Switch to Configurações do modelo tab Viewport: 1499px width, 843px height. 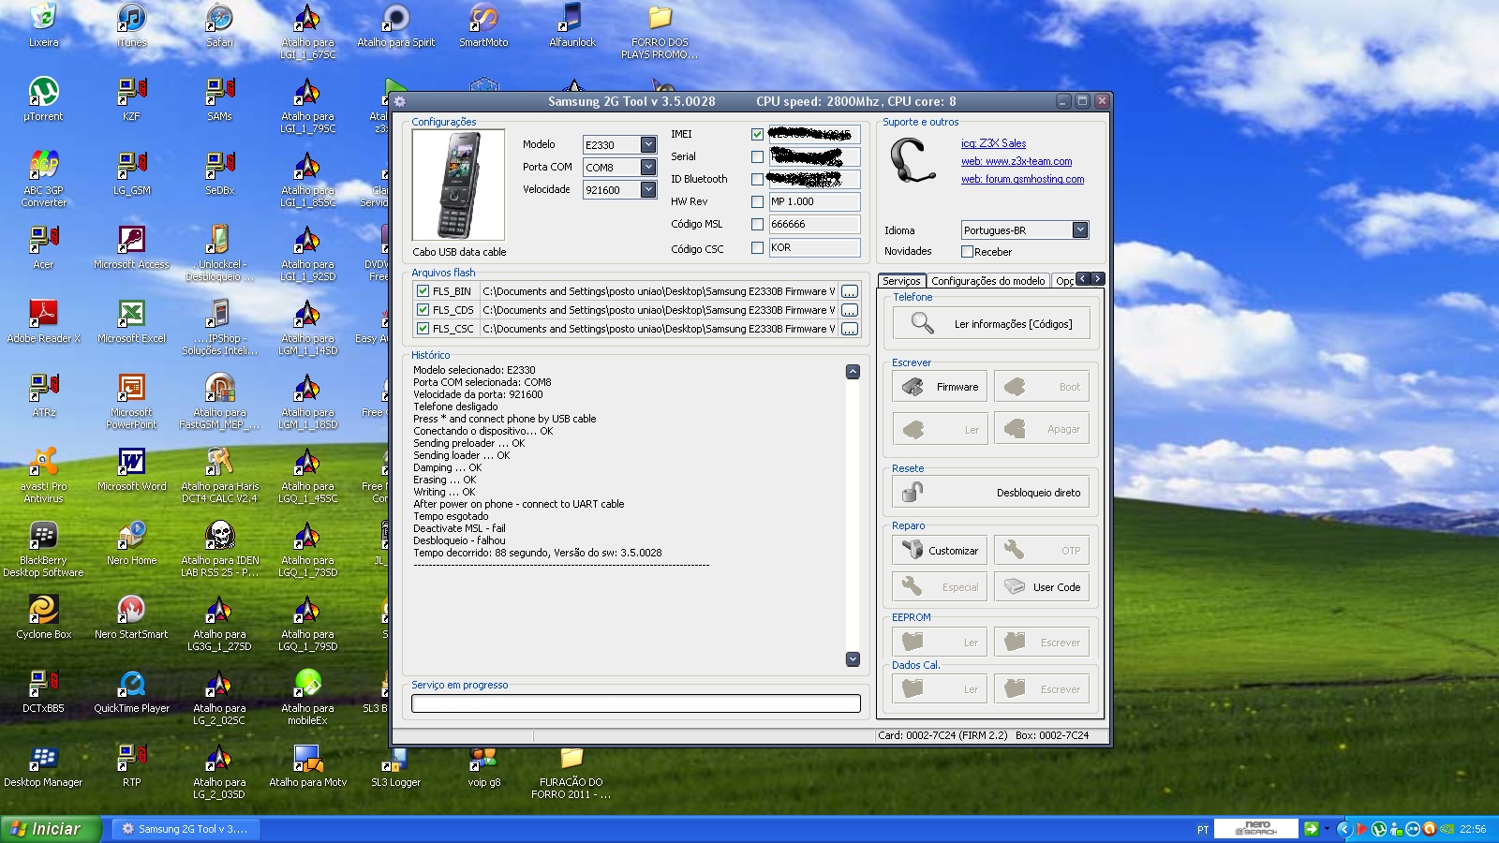click(987, 281)
